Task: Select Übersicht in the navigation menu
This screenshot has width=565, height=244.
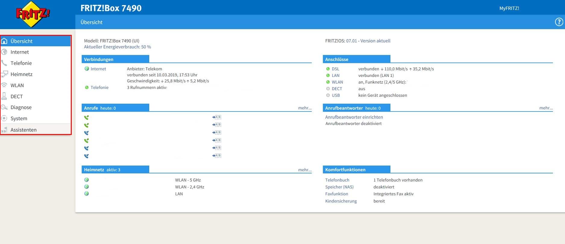Action: click(x=21, y=41)
